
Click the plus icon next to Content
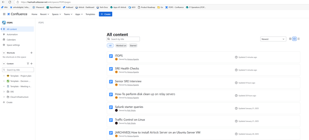(31, 64)
